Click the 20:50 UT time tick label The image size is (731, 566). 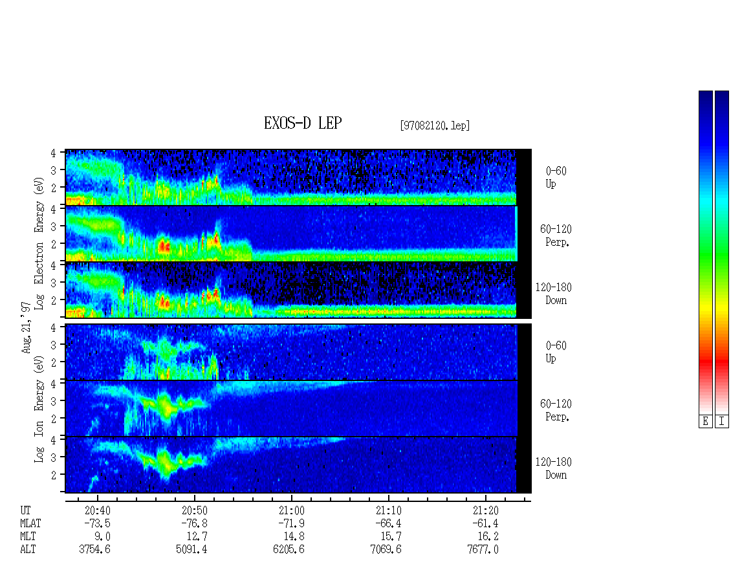[195, 510]
